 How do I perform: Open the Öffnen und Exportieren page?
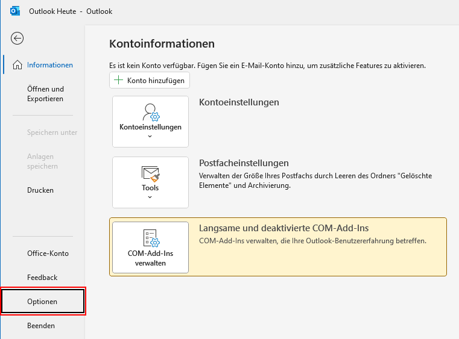pyautogui.click(x=44, y=94)
